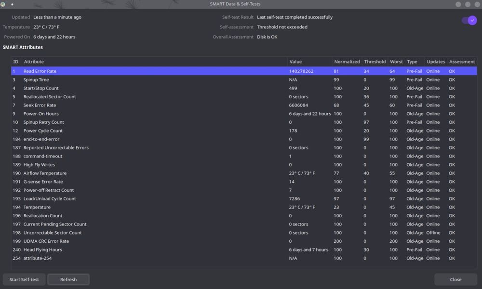Image resolution: width=482 pixels, height=289 pixels.
Task: Click the 'Threshold not exceeded' text
Action: coord(282,27)
